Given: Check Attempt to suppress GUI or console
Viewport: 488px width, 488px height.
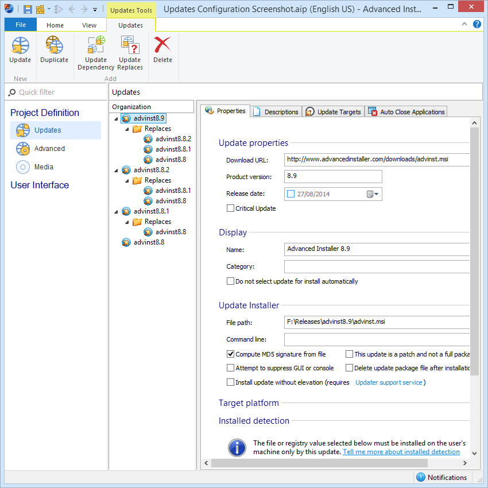Looking at the screenshot, I should tap(230, 368).
